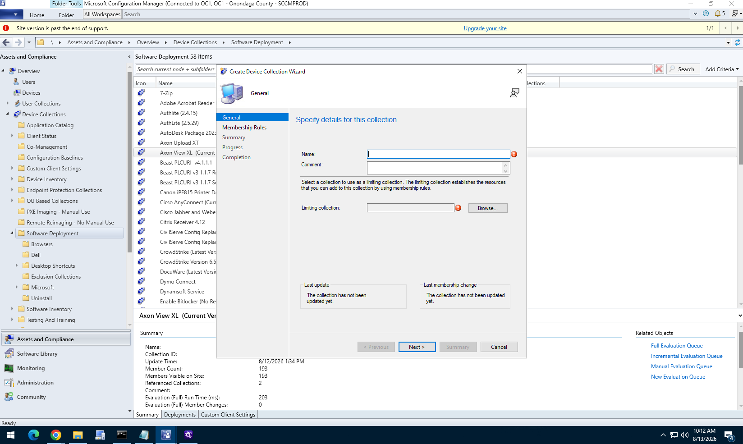Expand the Microsoft folder

tap(17, 287)
